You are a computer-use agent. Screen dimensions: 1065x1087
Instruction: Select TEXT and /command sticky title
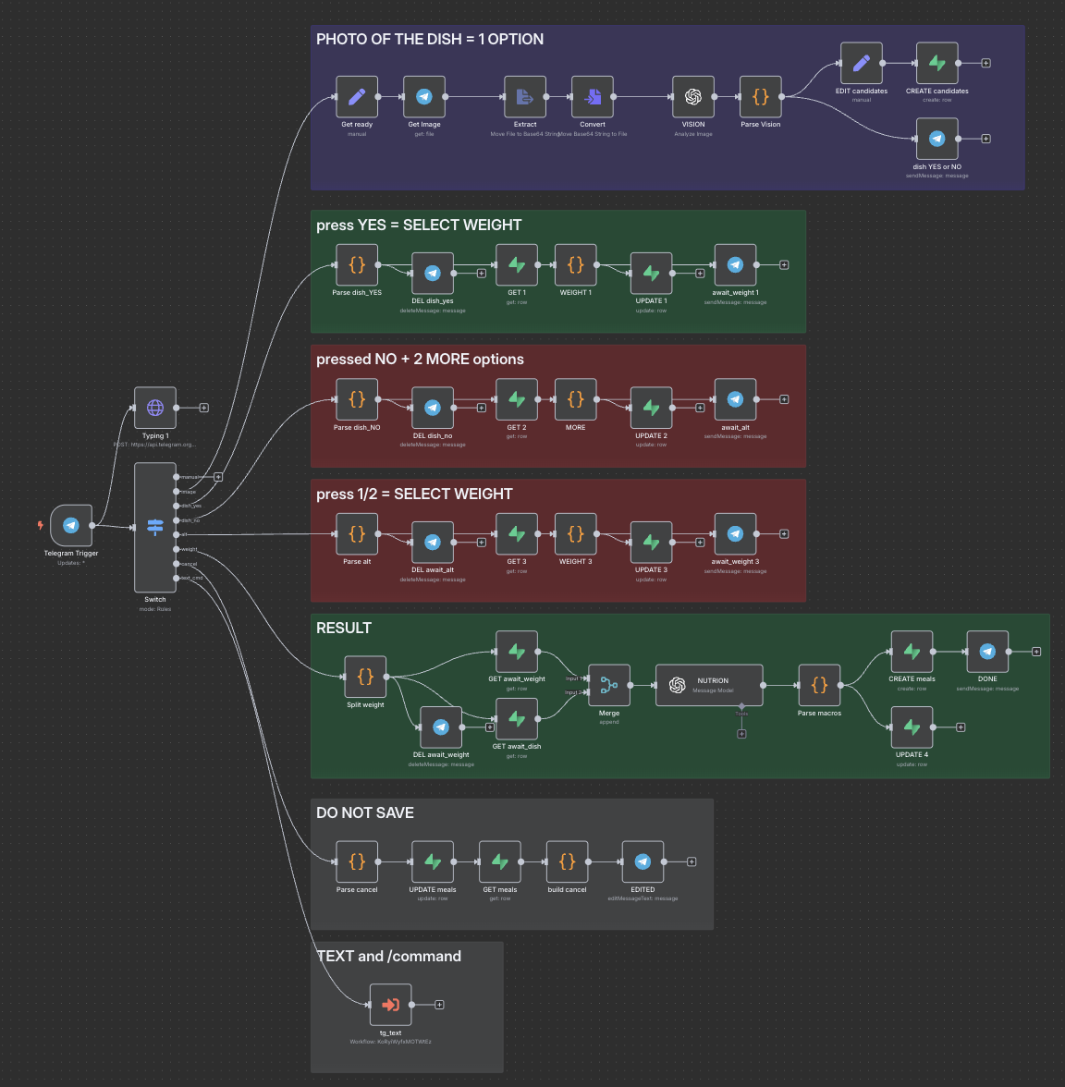(389, 957)
